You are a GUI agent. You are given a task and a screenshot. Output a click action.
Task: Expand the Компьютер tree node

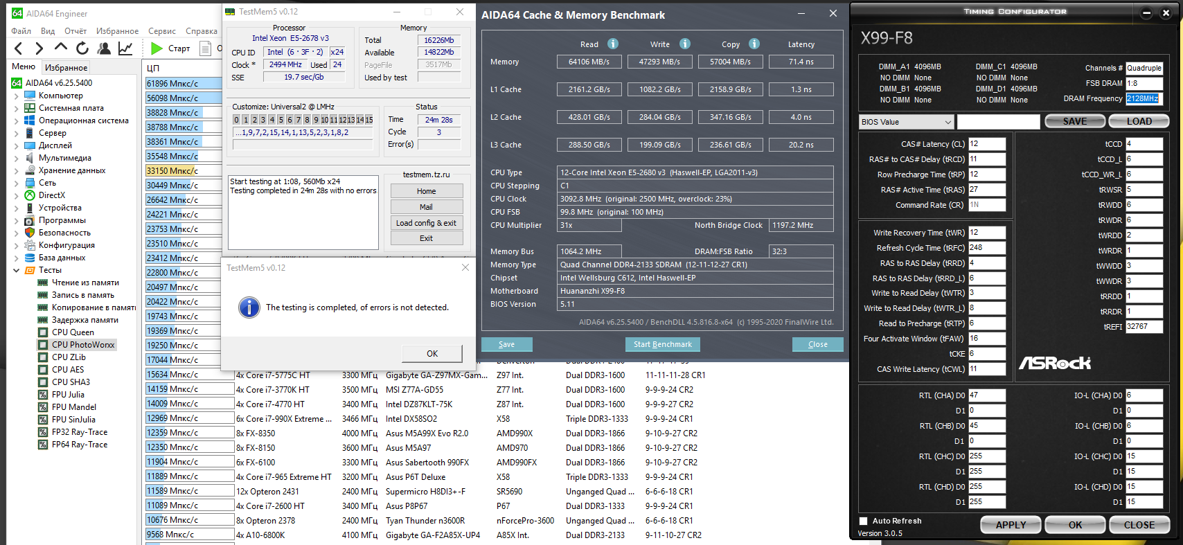16,96
